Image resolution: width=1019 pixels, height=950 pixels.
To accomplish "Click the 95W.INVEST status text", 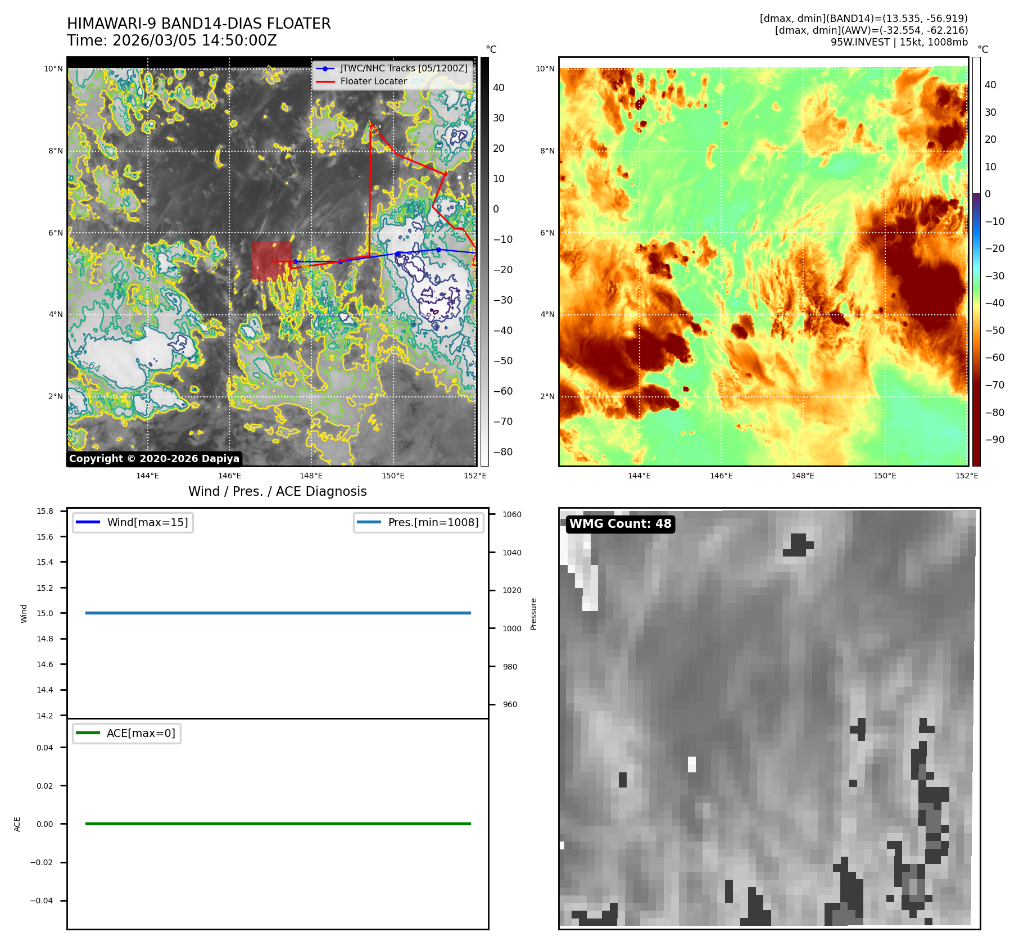I will (x=899, y=42).
